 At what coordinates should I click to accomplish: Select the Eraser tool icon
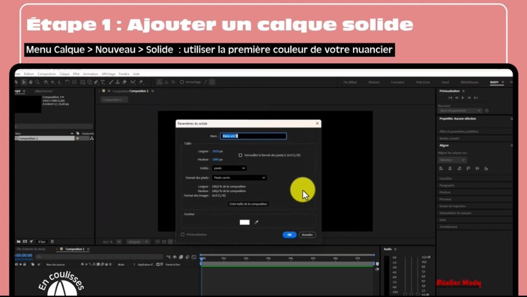125,82
